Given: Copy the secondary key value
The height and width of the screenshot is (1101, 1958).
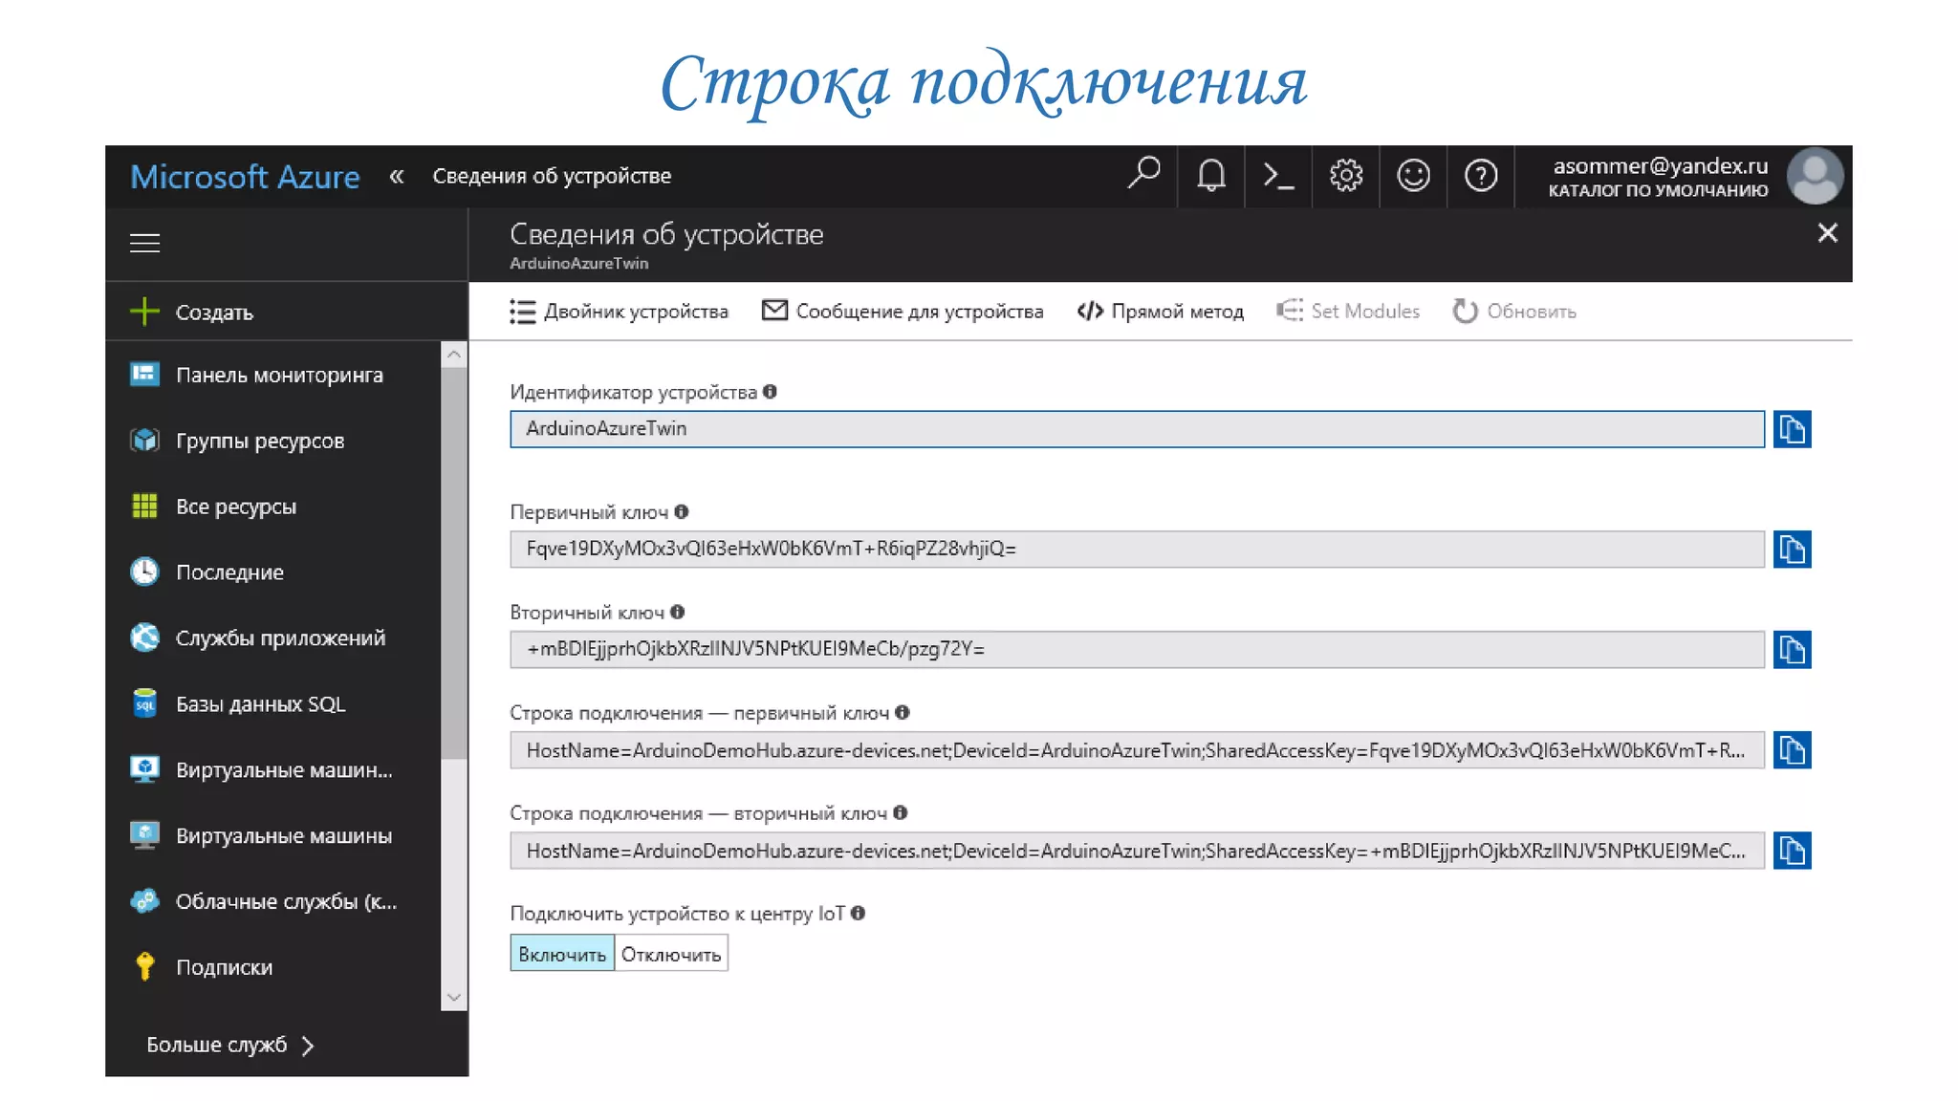Looking at the screenshot, I should click(x=1792, y=650).
